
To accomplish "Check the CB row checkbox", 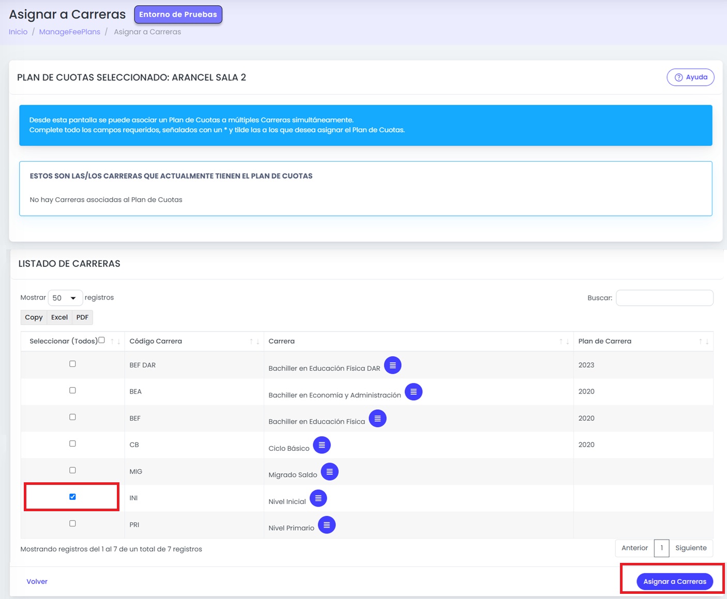I will pyautogui.click(x=72, y=444).
